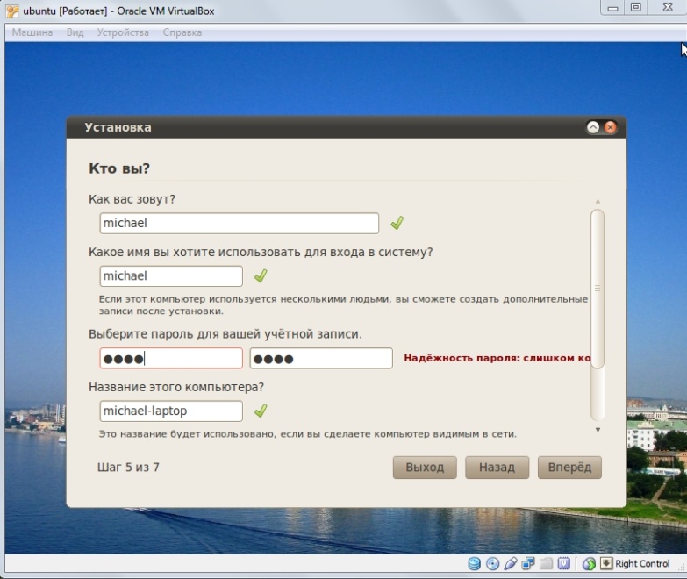Viewport: 687px width, 579px height.
Task: Click the Как вас зовут? label
Action: tap(132, 199)
